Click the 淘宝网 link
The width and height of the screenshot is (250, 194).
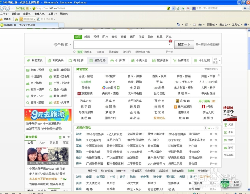110,82
